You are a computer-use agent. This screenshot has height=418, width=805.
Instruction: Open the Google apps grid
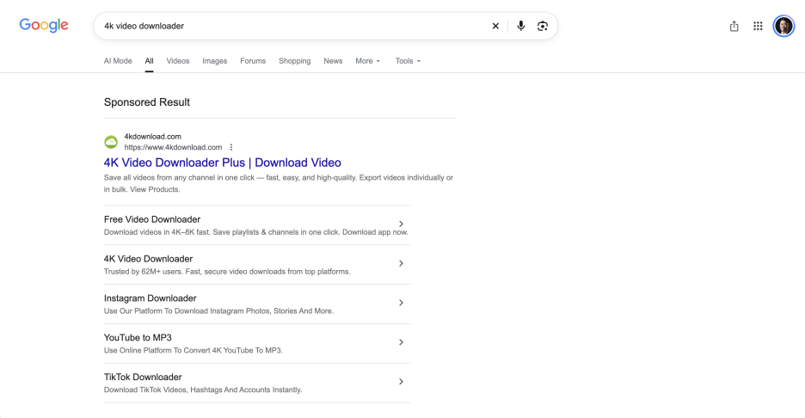click(x=758, y=26)
